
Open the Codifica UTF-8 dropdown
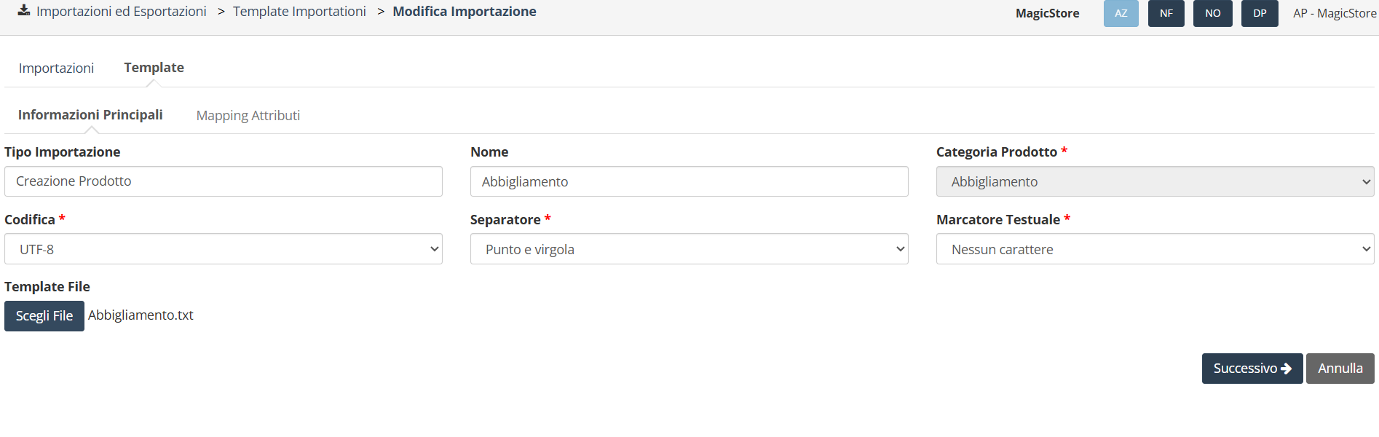223,249
